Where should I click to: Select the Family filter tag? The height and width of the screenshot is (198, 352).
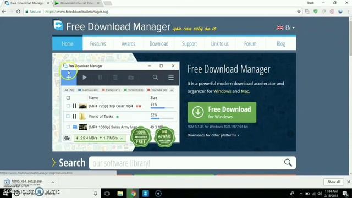[111, 90]
